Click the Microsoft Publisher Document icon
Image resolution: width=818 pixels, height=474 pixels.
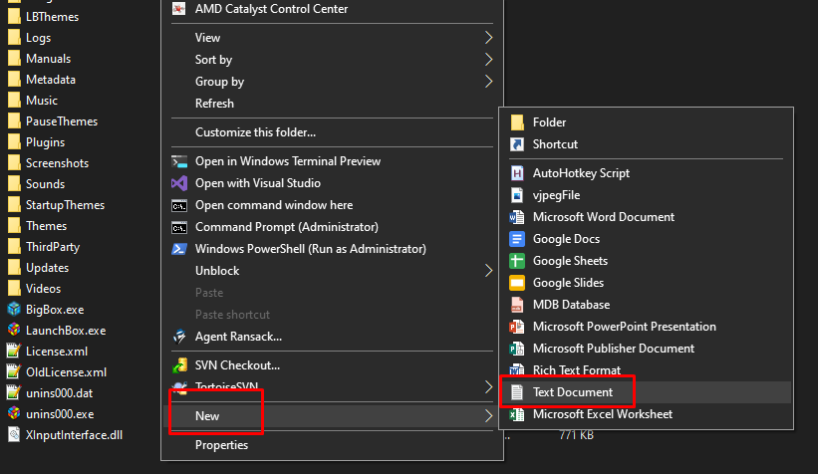pos(517,349)
